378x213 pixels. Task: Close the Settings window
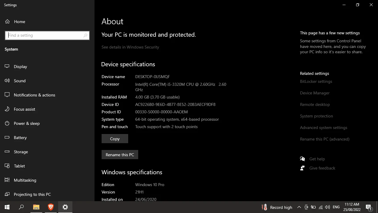point(371,5)
